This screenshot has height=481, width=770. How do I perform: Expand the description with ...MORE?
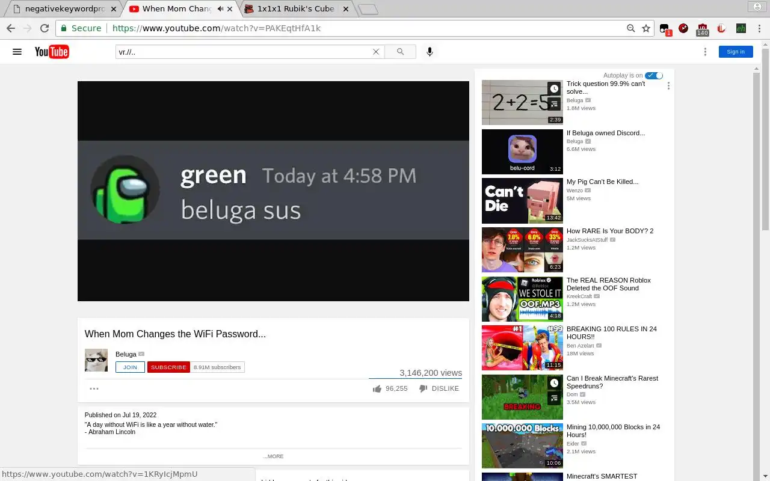273,456
